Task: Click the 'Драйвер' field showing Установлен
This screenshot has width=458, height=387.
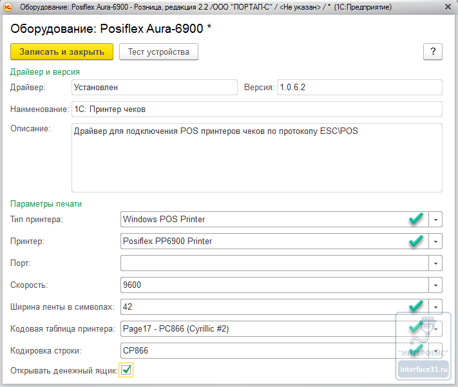Action: click(x=154, y=87)
